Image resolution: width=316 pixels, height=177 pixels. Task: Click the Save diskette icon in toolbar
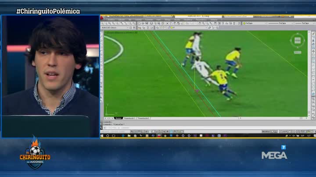pyautogui.click(x=147, y=24)
